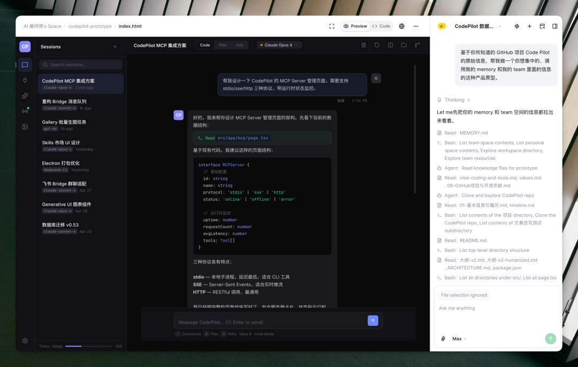Click the rotate/refresh icon above the chat panel
The height and width of the screenshot is (367, 578).
[377, 45]
